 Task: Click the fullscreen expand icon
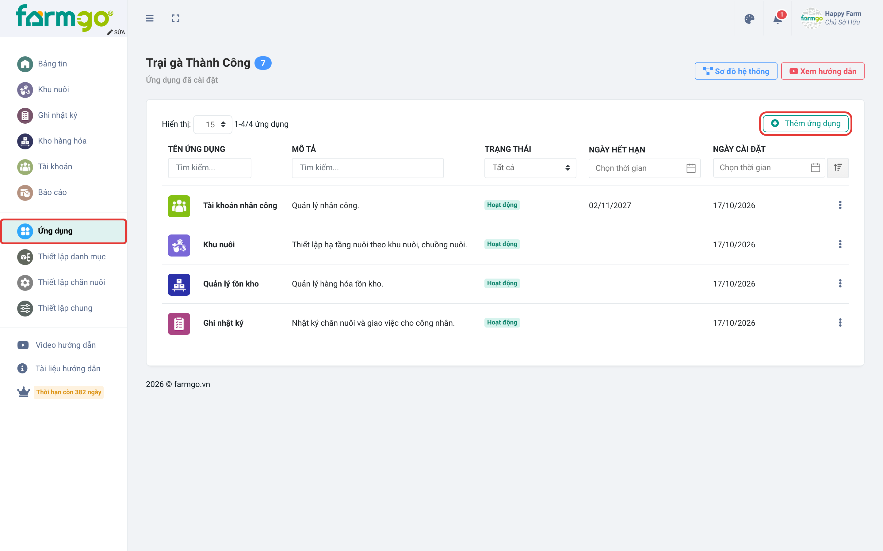(x=175, y=18)
